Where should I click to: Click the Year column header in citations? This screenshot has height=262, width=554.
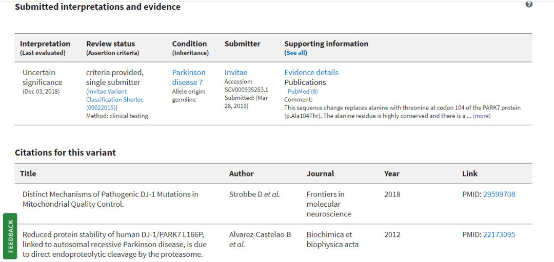[392, 173]
